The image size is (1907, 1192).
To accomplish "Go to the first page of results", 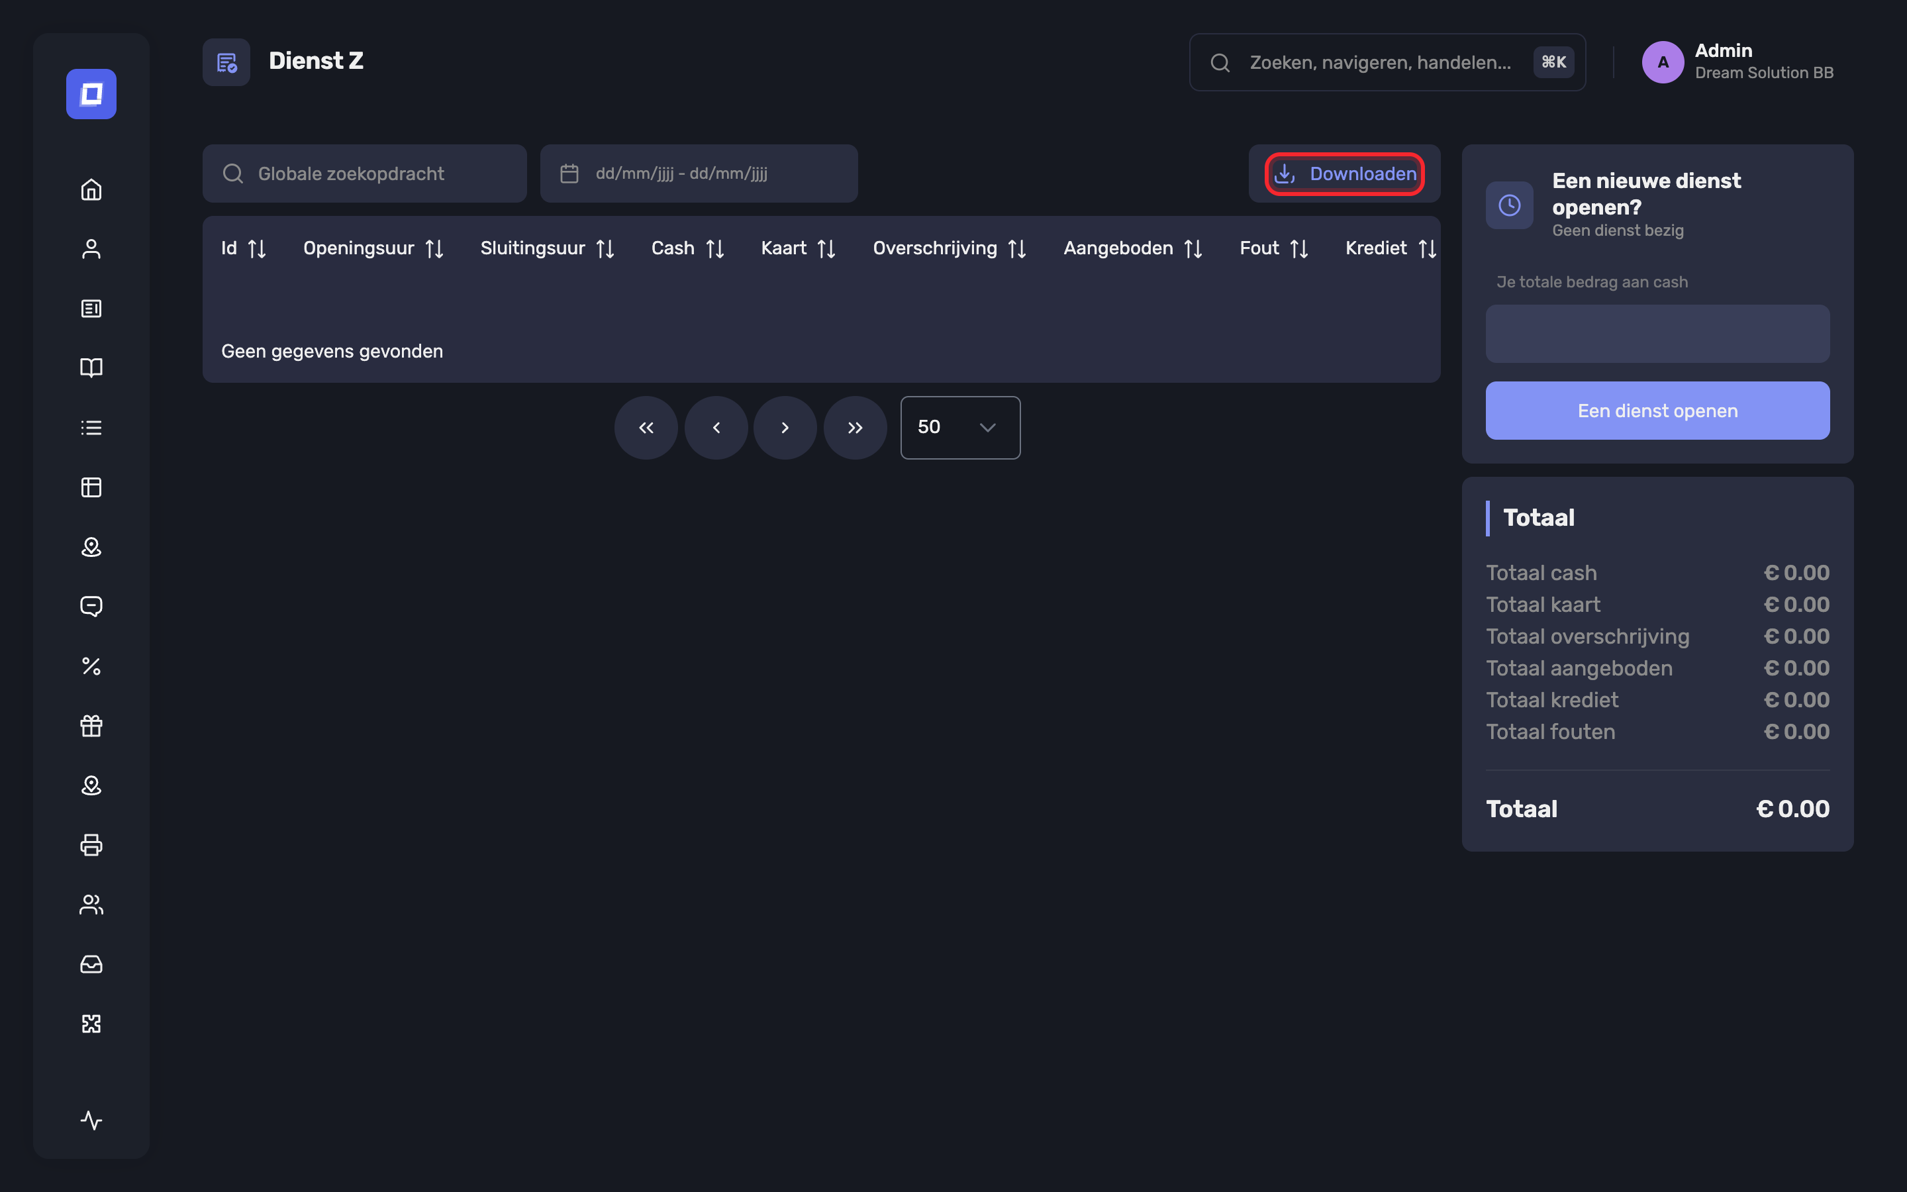I will click(646, 427).
